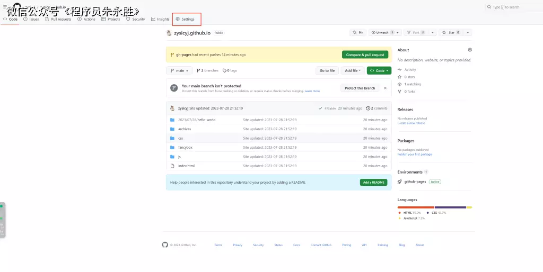Click the index.html file icon
Screen dimensions: 543x272
172,166
